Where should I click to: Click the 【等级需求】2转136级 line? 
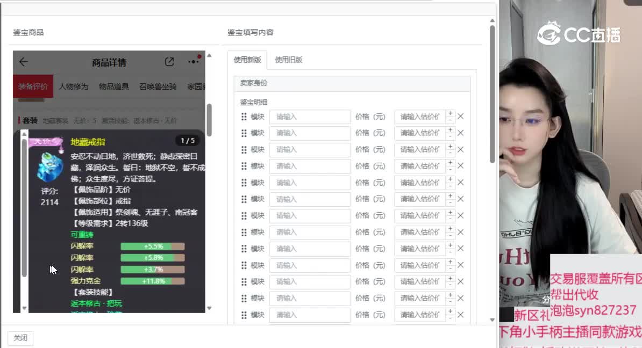tap(109, 223)
